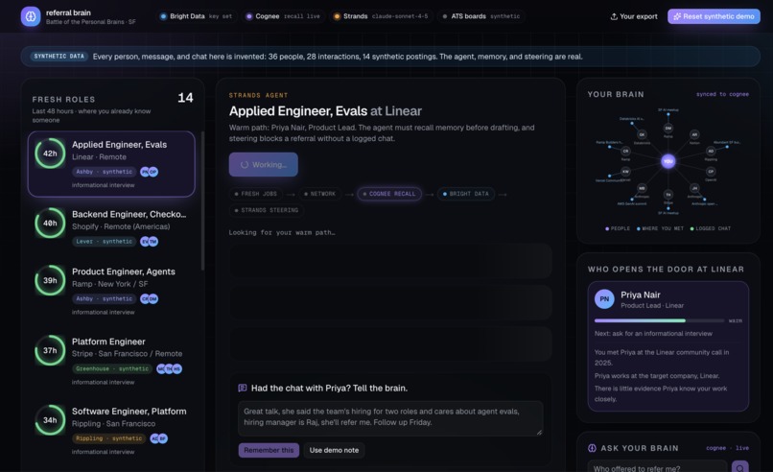Click the Remember this button
Screen dimensions: 773x472
pyautogui.click(x=269, y=450)
